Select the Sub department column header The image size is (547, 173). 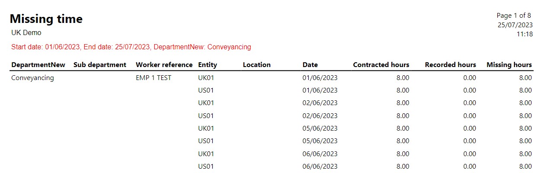coord(100,65)
